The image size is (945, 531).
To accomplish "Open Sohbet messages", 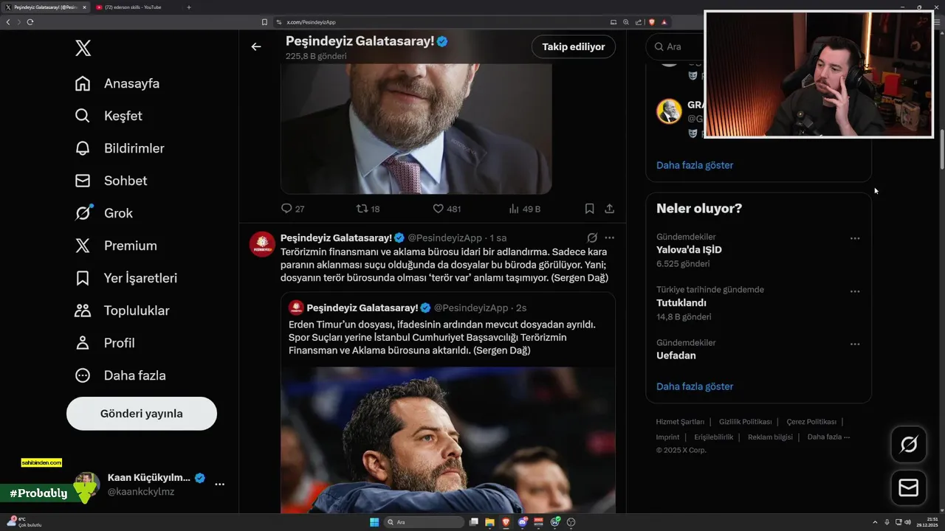I will 111,181.
